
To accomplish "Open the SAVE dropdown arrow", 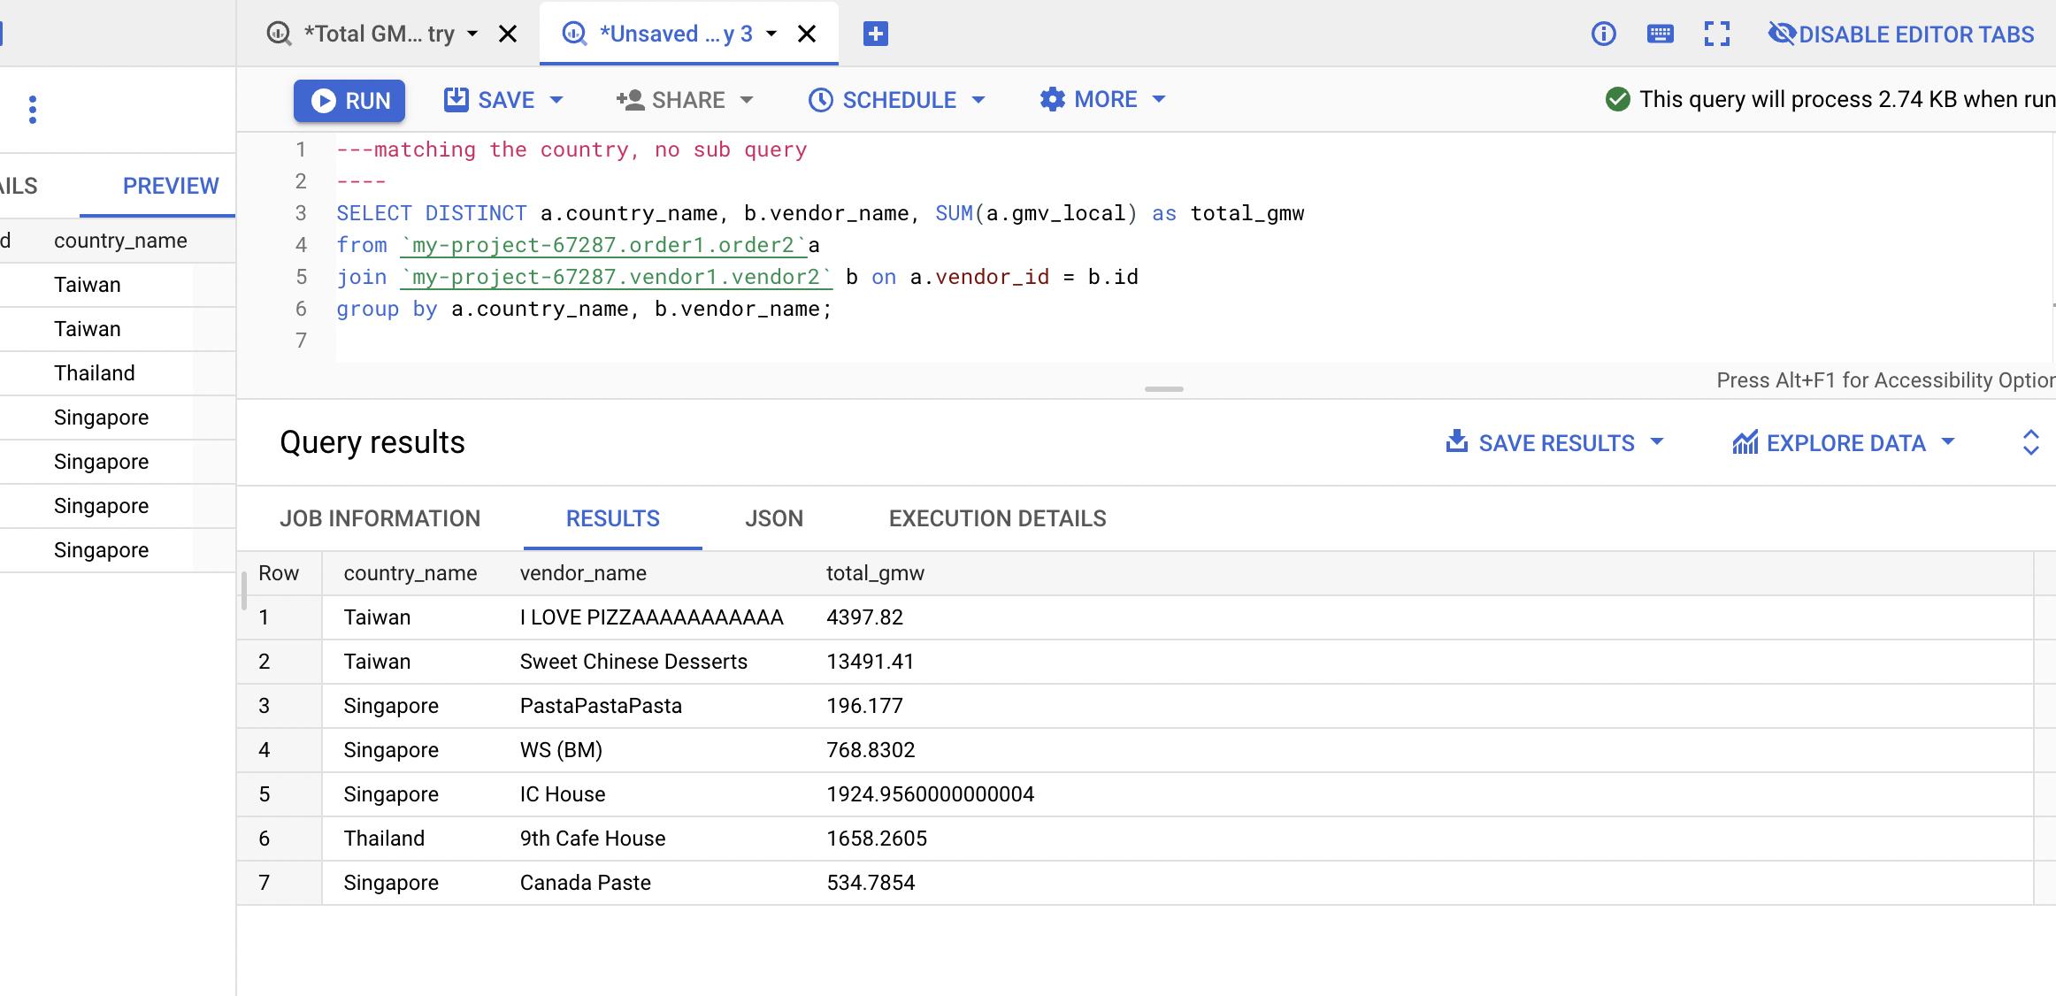I will (x=556, y=100).
